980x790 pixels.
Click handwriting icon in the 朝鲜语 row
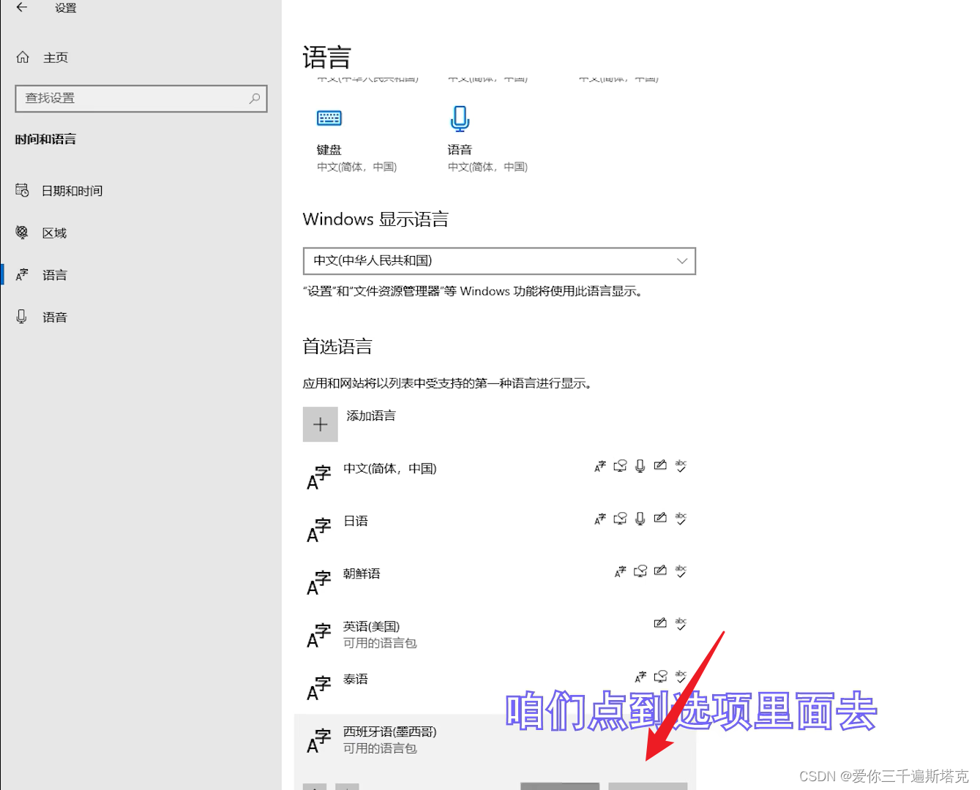(x=660, y=571)
